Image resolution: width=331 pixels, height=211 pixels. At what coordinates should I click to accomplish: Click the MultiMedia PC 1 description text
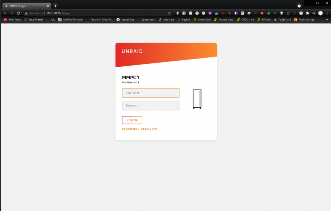pos(130,82)
